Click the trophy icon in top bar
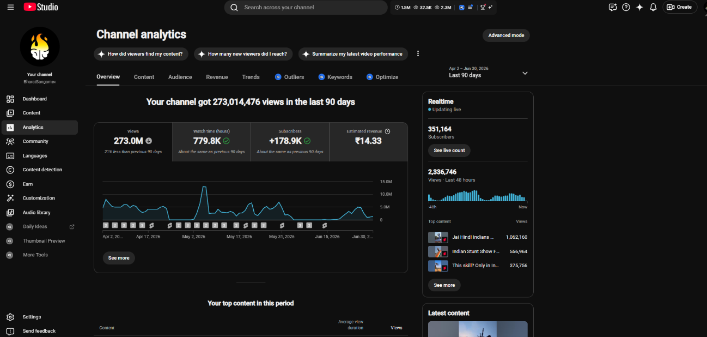The image size is (707, 337). pyautogui.click(x=483, y=7)
